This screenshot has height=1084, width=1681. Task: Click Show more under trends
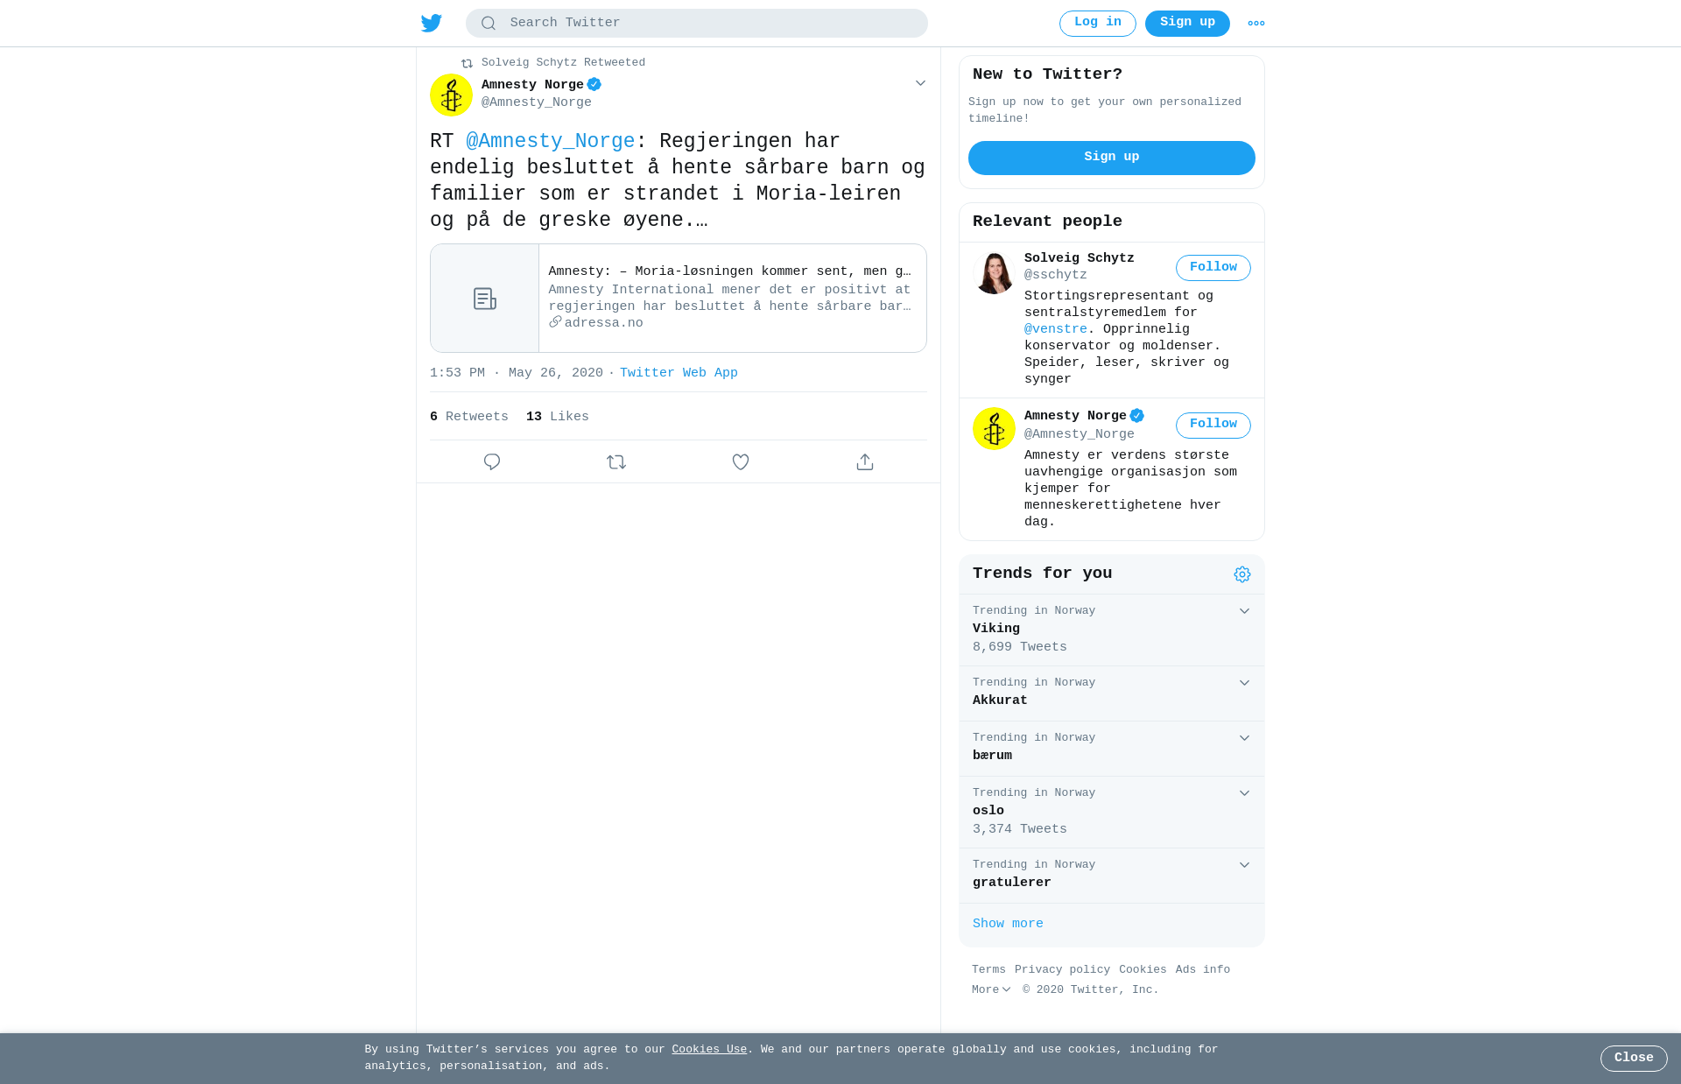coord(1008,924)
